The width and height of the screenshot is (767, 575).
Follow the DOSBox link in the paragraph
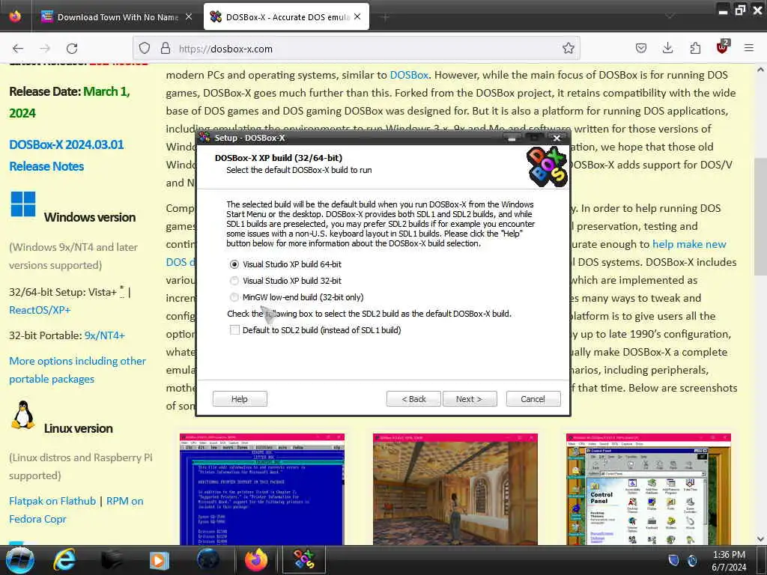[x=409, y=75]
